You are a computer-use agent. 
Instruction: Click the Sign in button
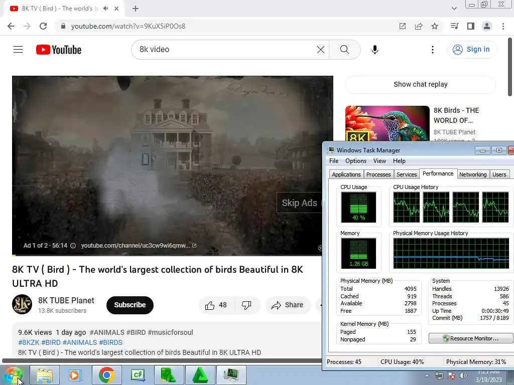point(472,50)
